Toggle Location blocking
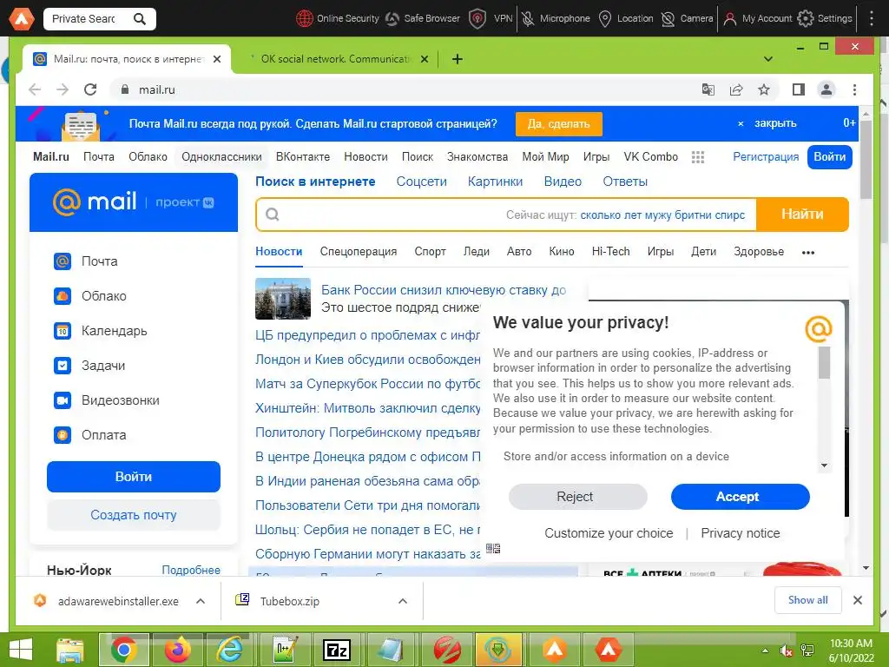The height and width of the screenshot is (667, 889). (626, 19)
